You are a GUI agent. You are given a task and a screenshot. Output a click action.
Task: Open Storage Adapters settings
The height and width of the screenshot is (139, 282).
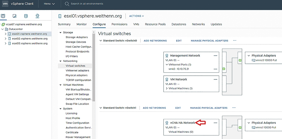click(x=77, y=37)
